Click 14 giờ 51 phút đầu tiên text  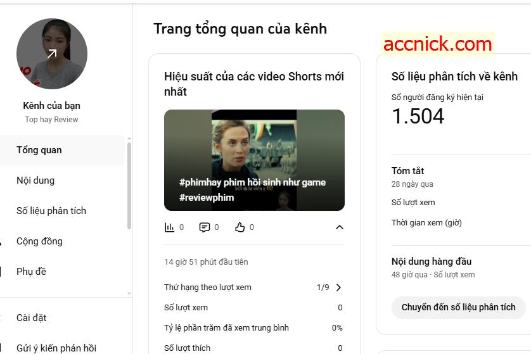206,262
